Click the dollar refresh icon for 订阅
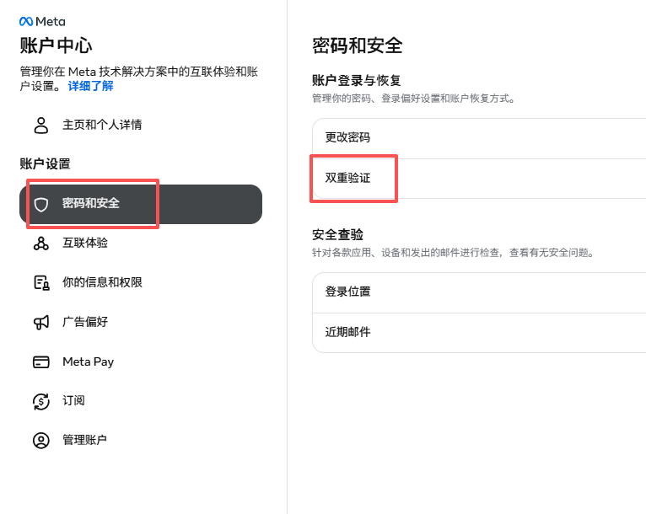Screen dimensions: 646x514 41,401
